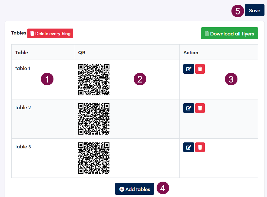Image resolution: width=267 pixels, height=197 pixels.
Task: Open QR code for table 3
Action: (94, 158)
